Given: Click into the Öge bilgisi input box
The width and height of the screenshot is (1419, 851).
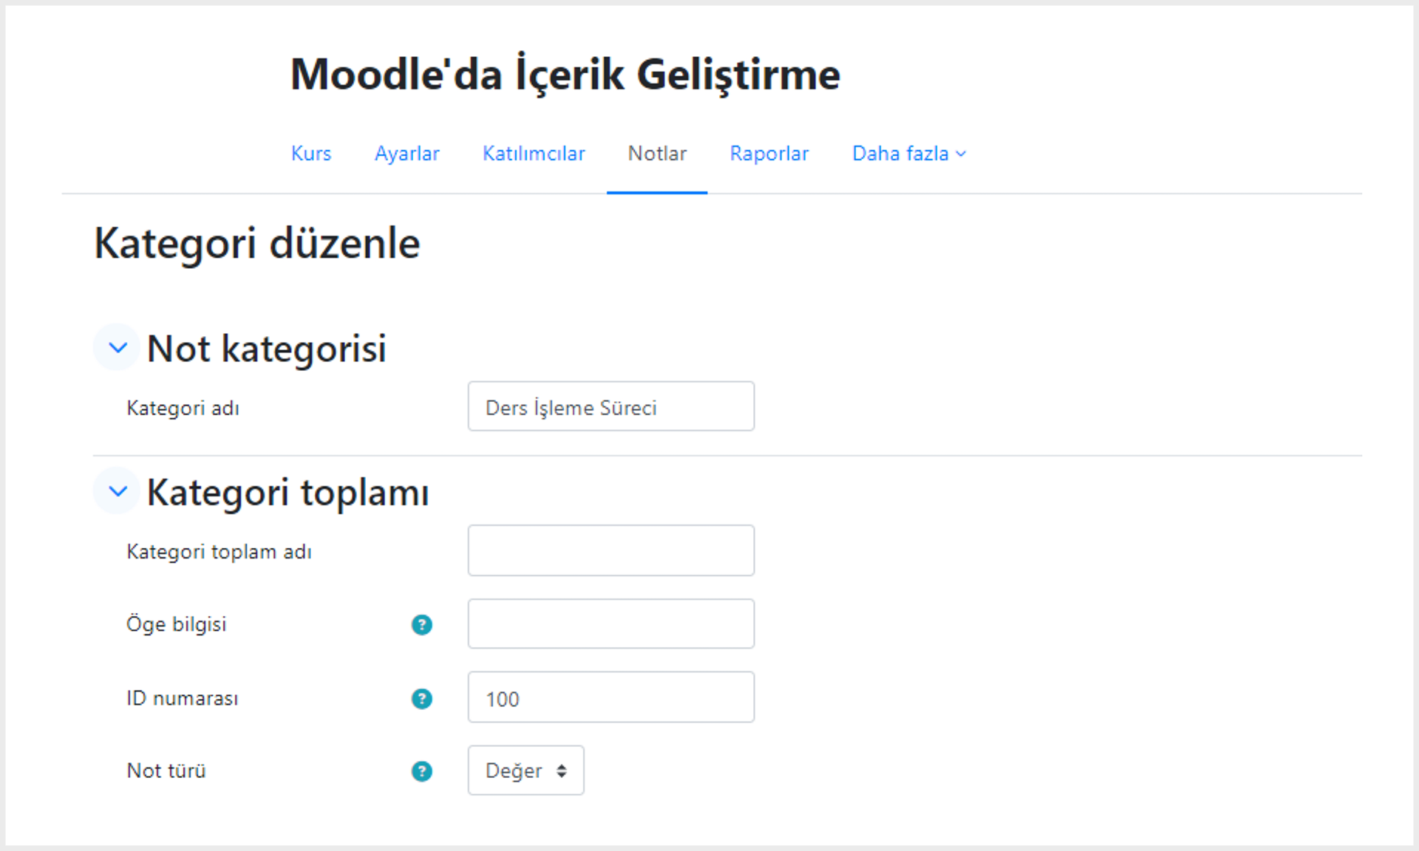Looking at the screenshot, I should [x=611, y=623].
